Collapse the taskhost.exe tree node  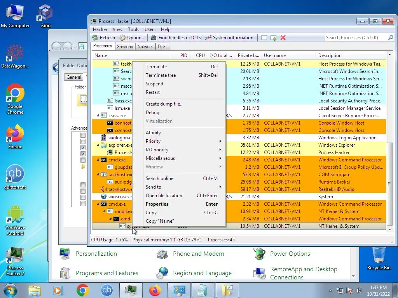pos(98,175)
